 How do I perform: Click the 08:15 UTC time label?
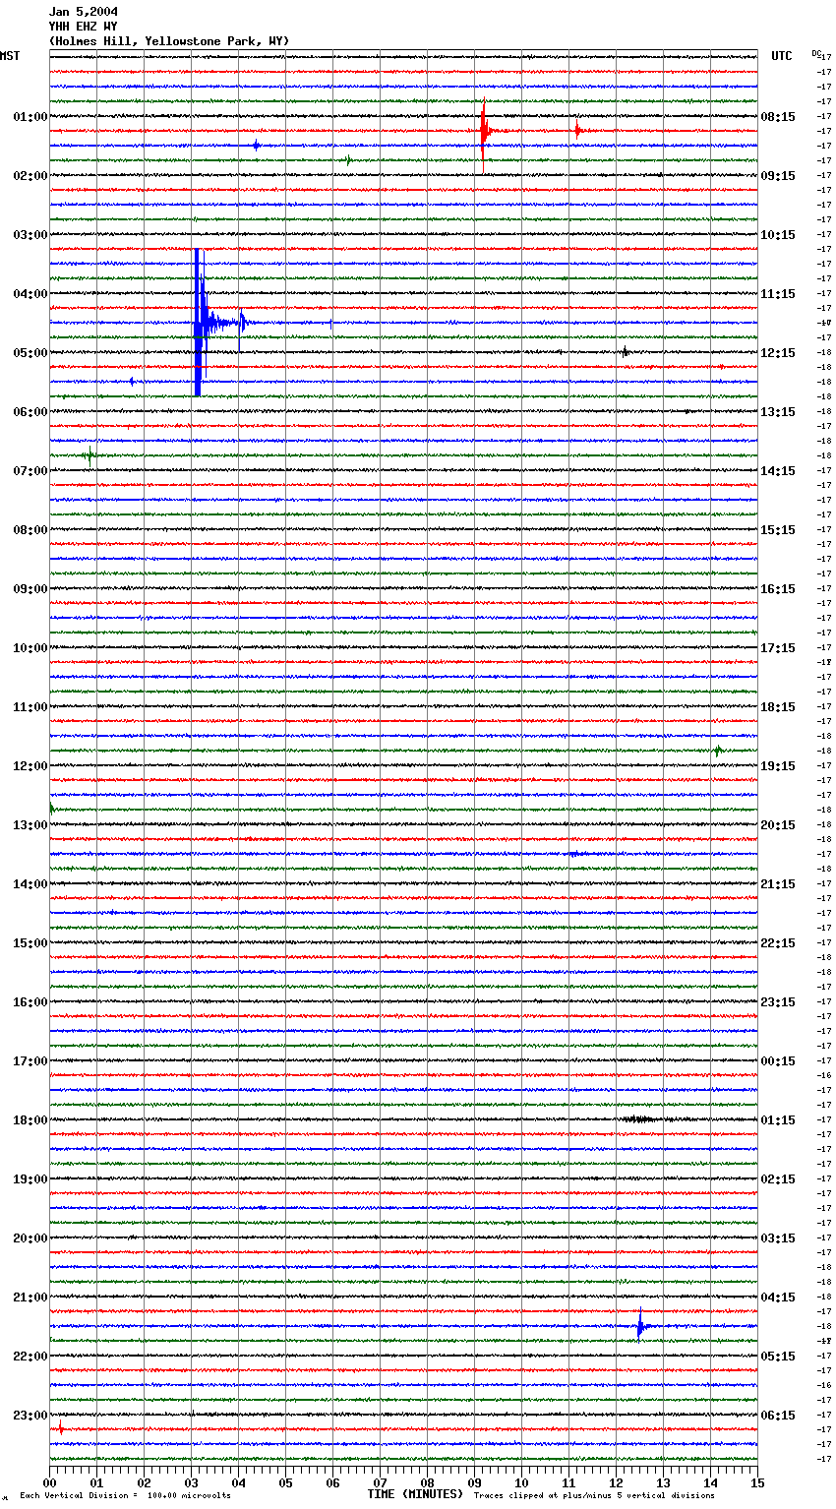point(778,117)
